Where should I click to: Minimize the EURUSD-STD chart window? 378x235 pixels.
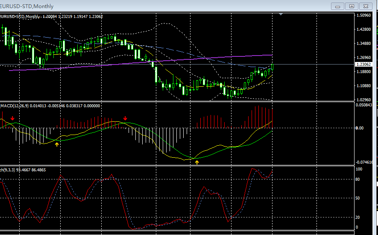[338, 6]
